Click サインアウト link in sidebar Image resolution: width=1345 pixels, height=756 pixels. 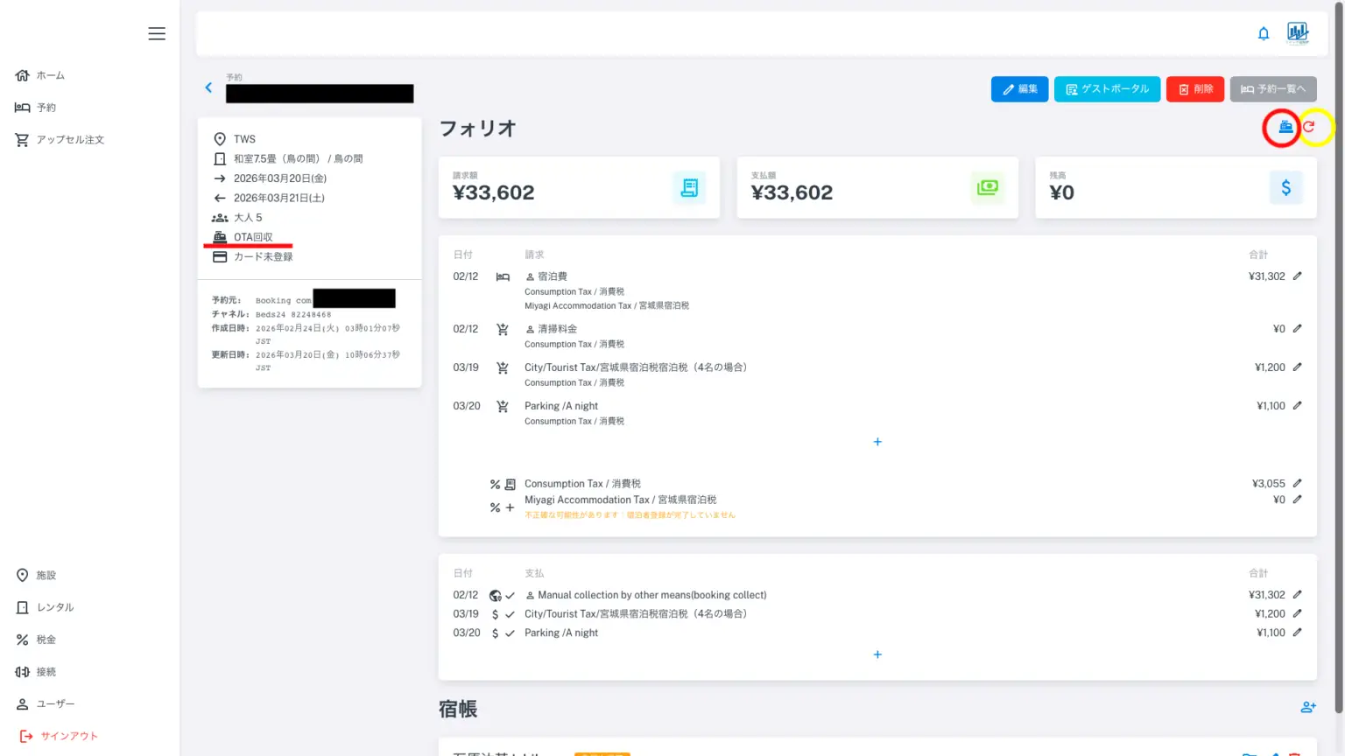pyautogui.click(x=60, y=736)
